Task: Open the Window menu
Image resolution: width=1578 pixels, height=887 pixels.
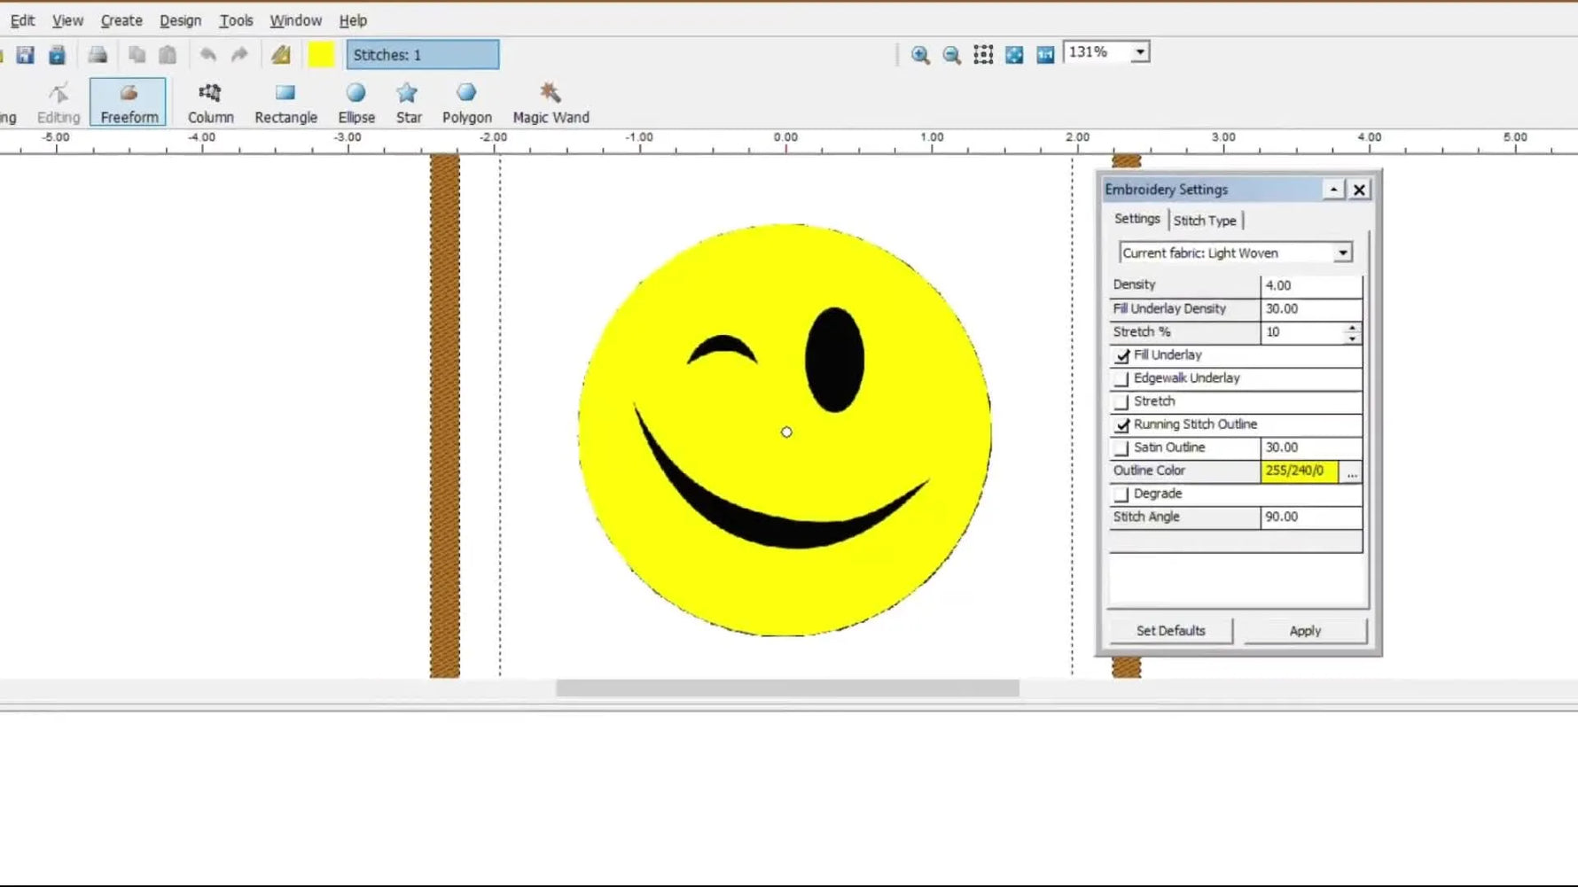Action: pyautogui.click(x=295, y=19)
